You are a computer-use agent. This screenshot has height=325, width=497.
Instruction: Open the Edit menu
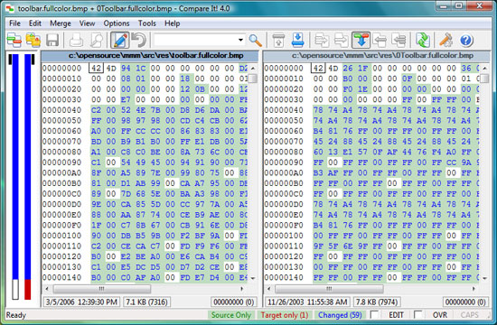click(35, 23)
